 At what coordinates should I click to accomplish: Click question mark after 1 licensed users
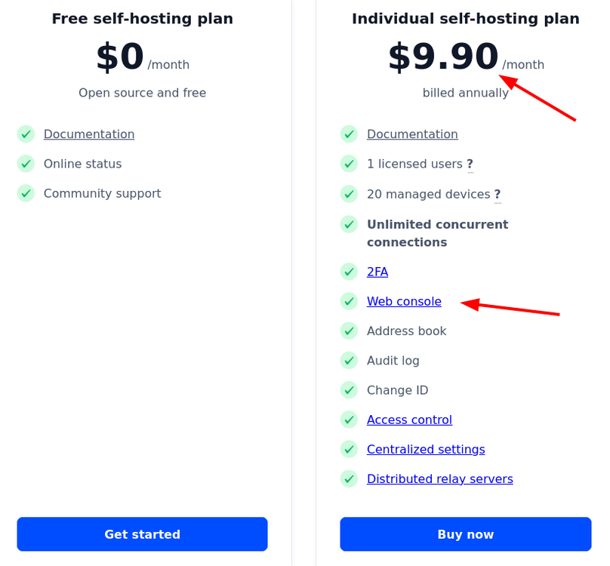pos(470,165)
